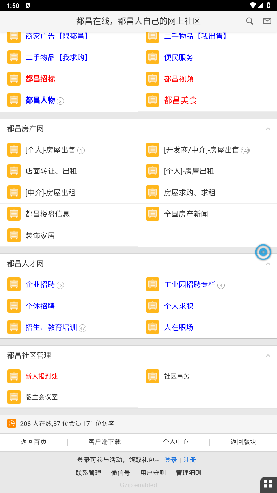Select the board icon next to 都昌美食

tap(152, 100)
